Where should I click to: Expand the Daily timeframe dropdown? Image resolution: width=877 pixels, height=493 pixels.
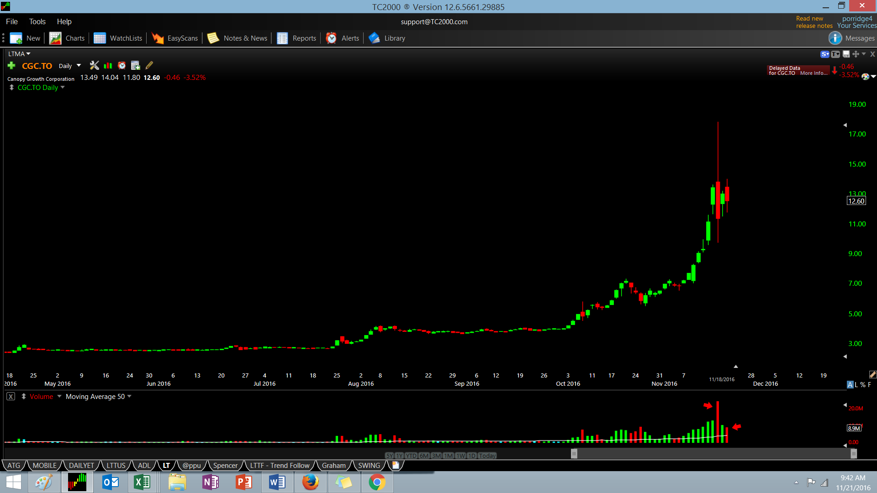(79, 66)
